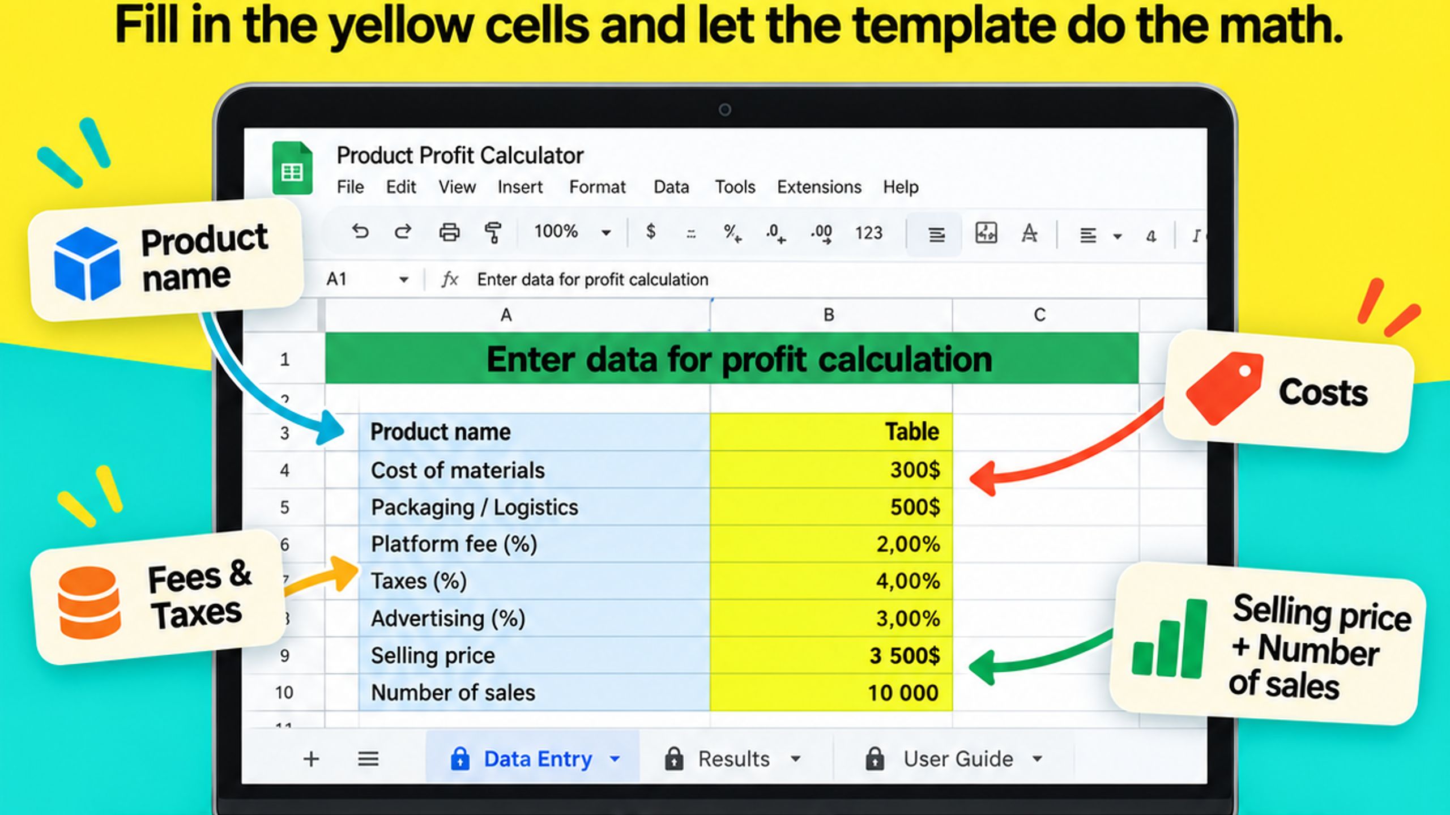Open the Insert menu
This screenshot has height=815, width=1450.
(x=520, y=187)
